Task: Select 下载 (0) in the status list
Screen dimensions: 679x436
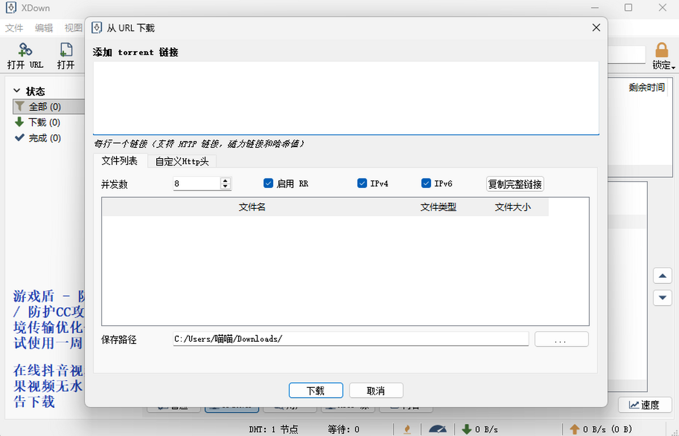Action: (x=45, y=122)
